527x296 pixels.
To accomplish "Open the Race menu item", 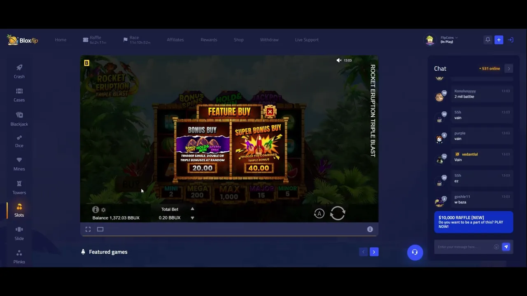I will tap(137, 40).
